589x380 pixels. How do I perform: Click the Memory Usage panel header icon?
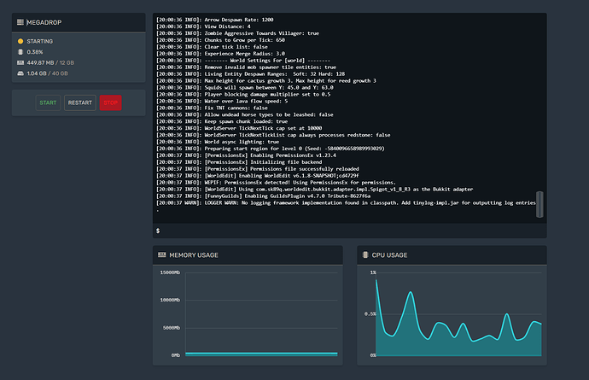162,255
